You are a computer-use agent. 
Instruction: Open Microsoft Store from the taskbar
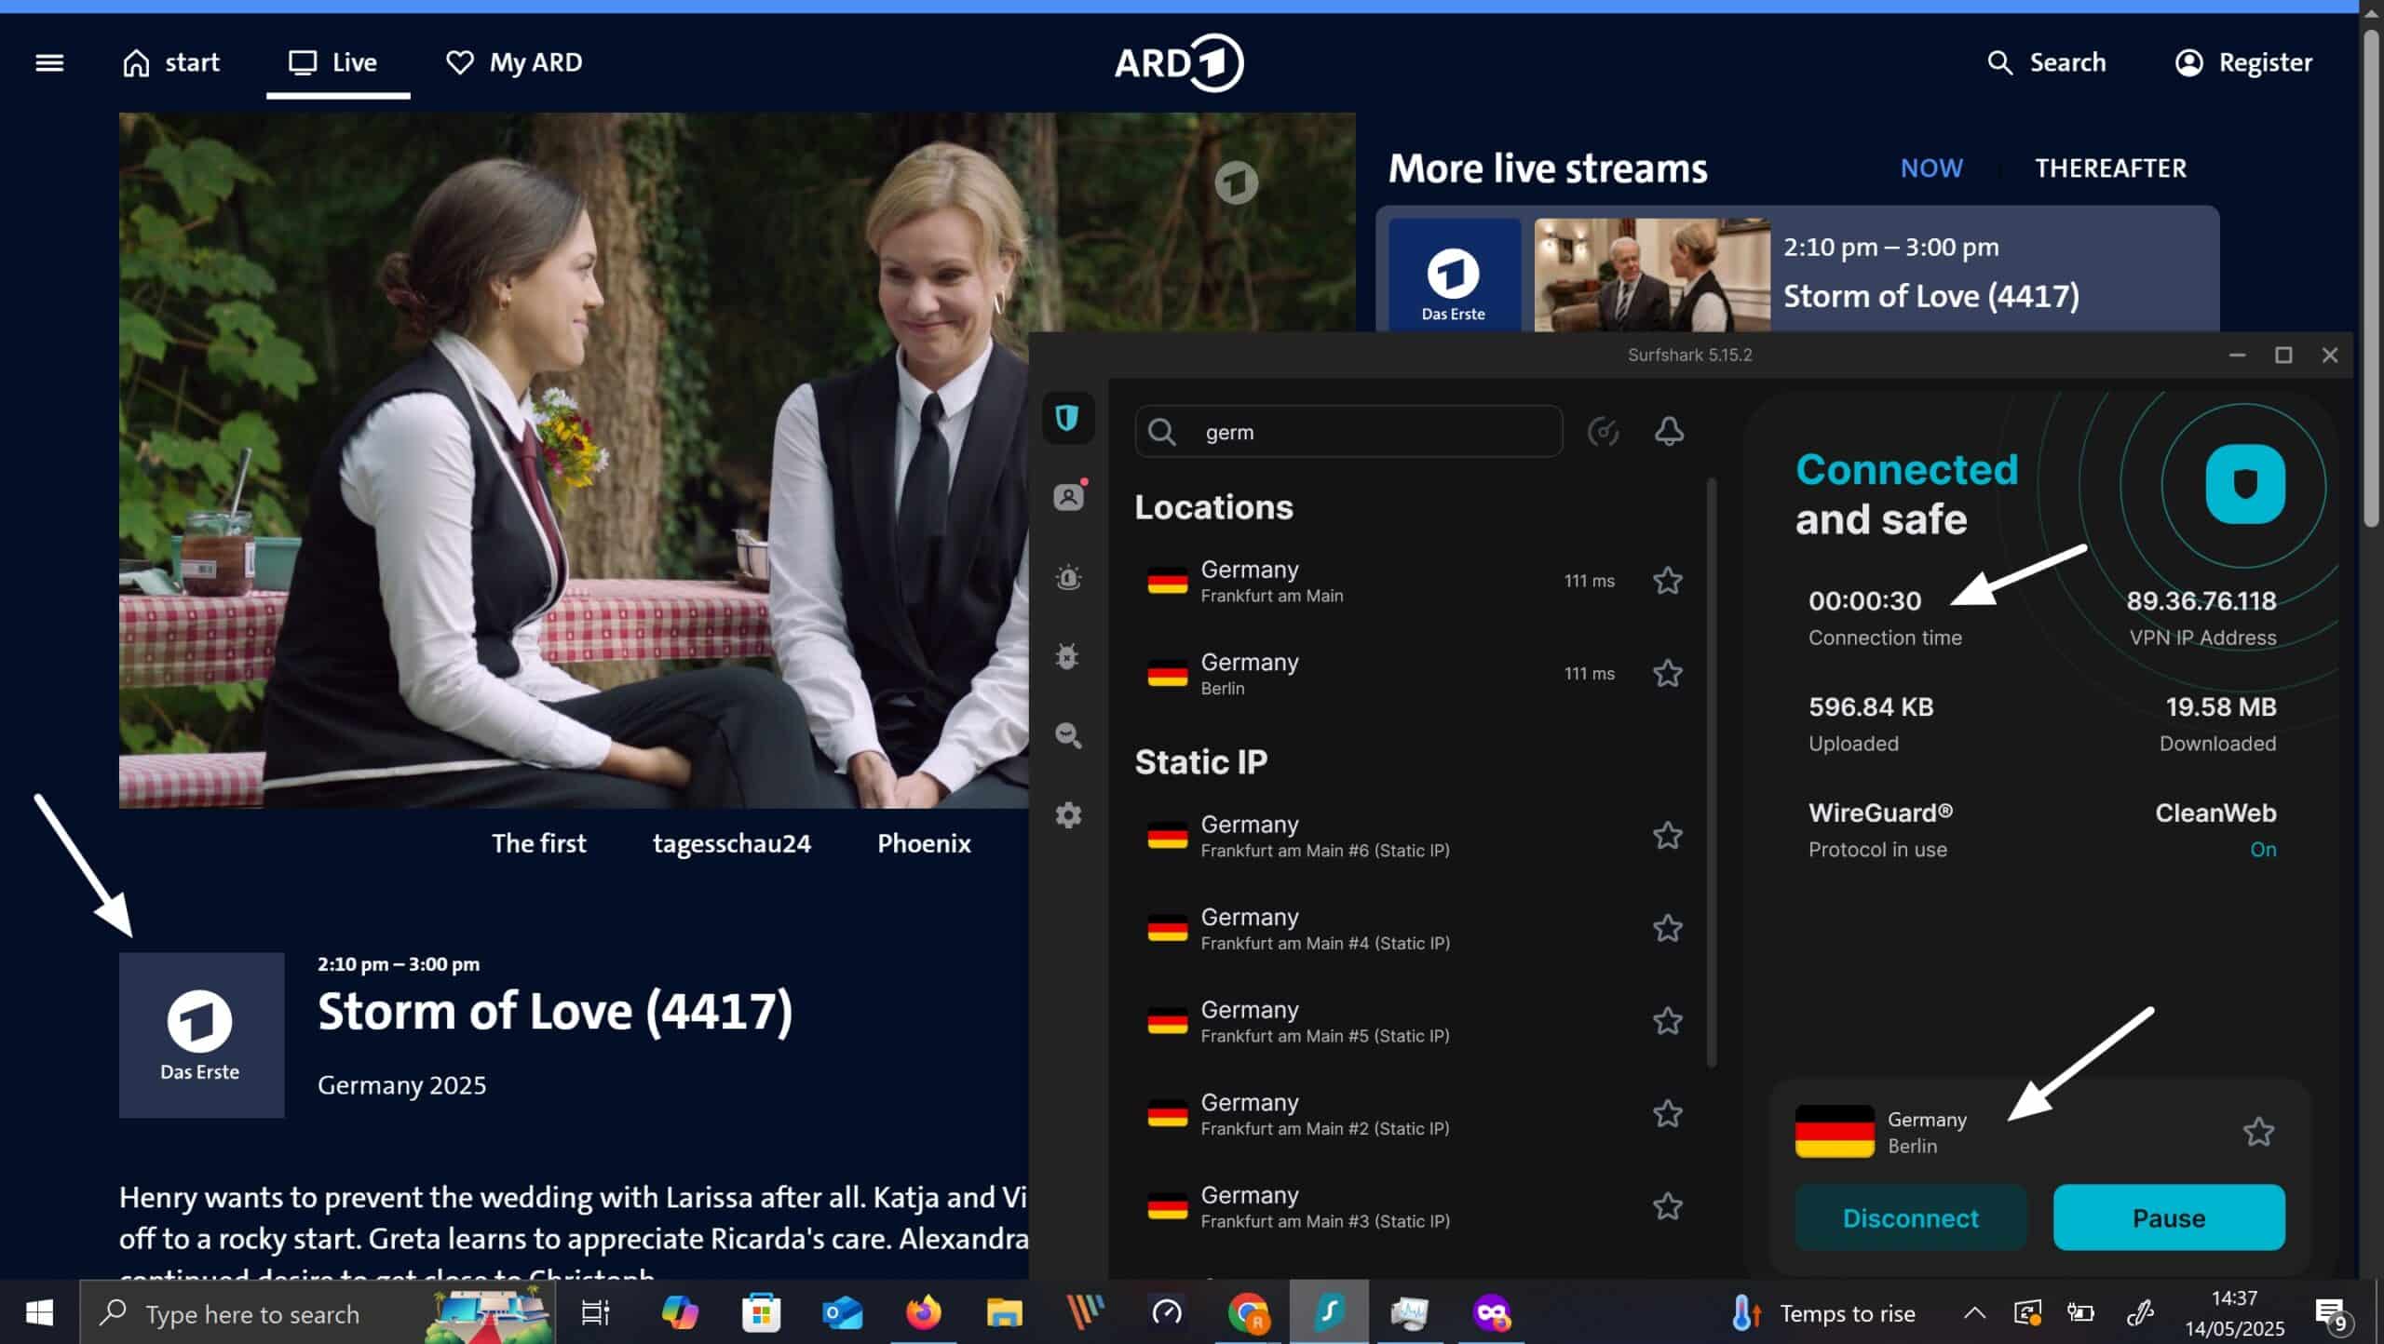(761, 1313)
